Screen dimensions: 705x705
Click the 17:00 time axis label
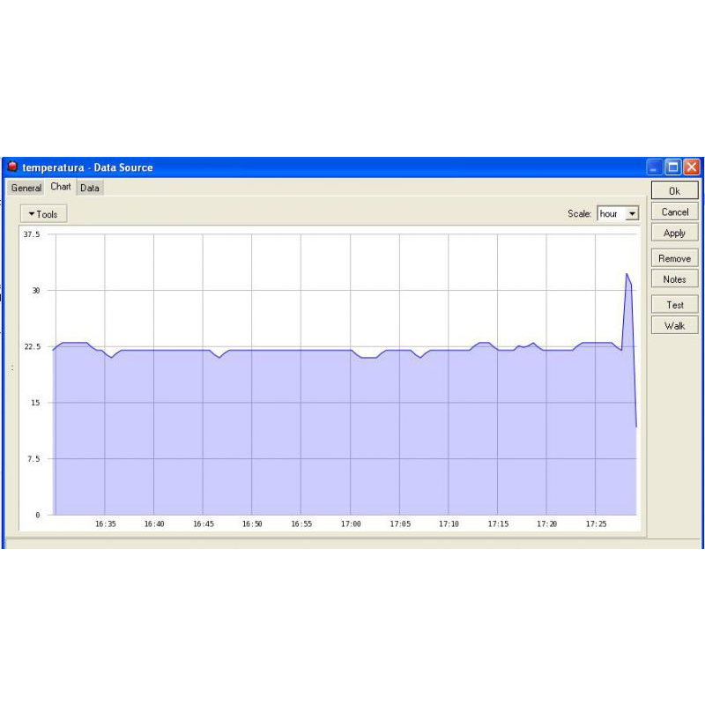coord(351,523)
